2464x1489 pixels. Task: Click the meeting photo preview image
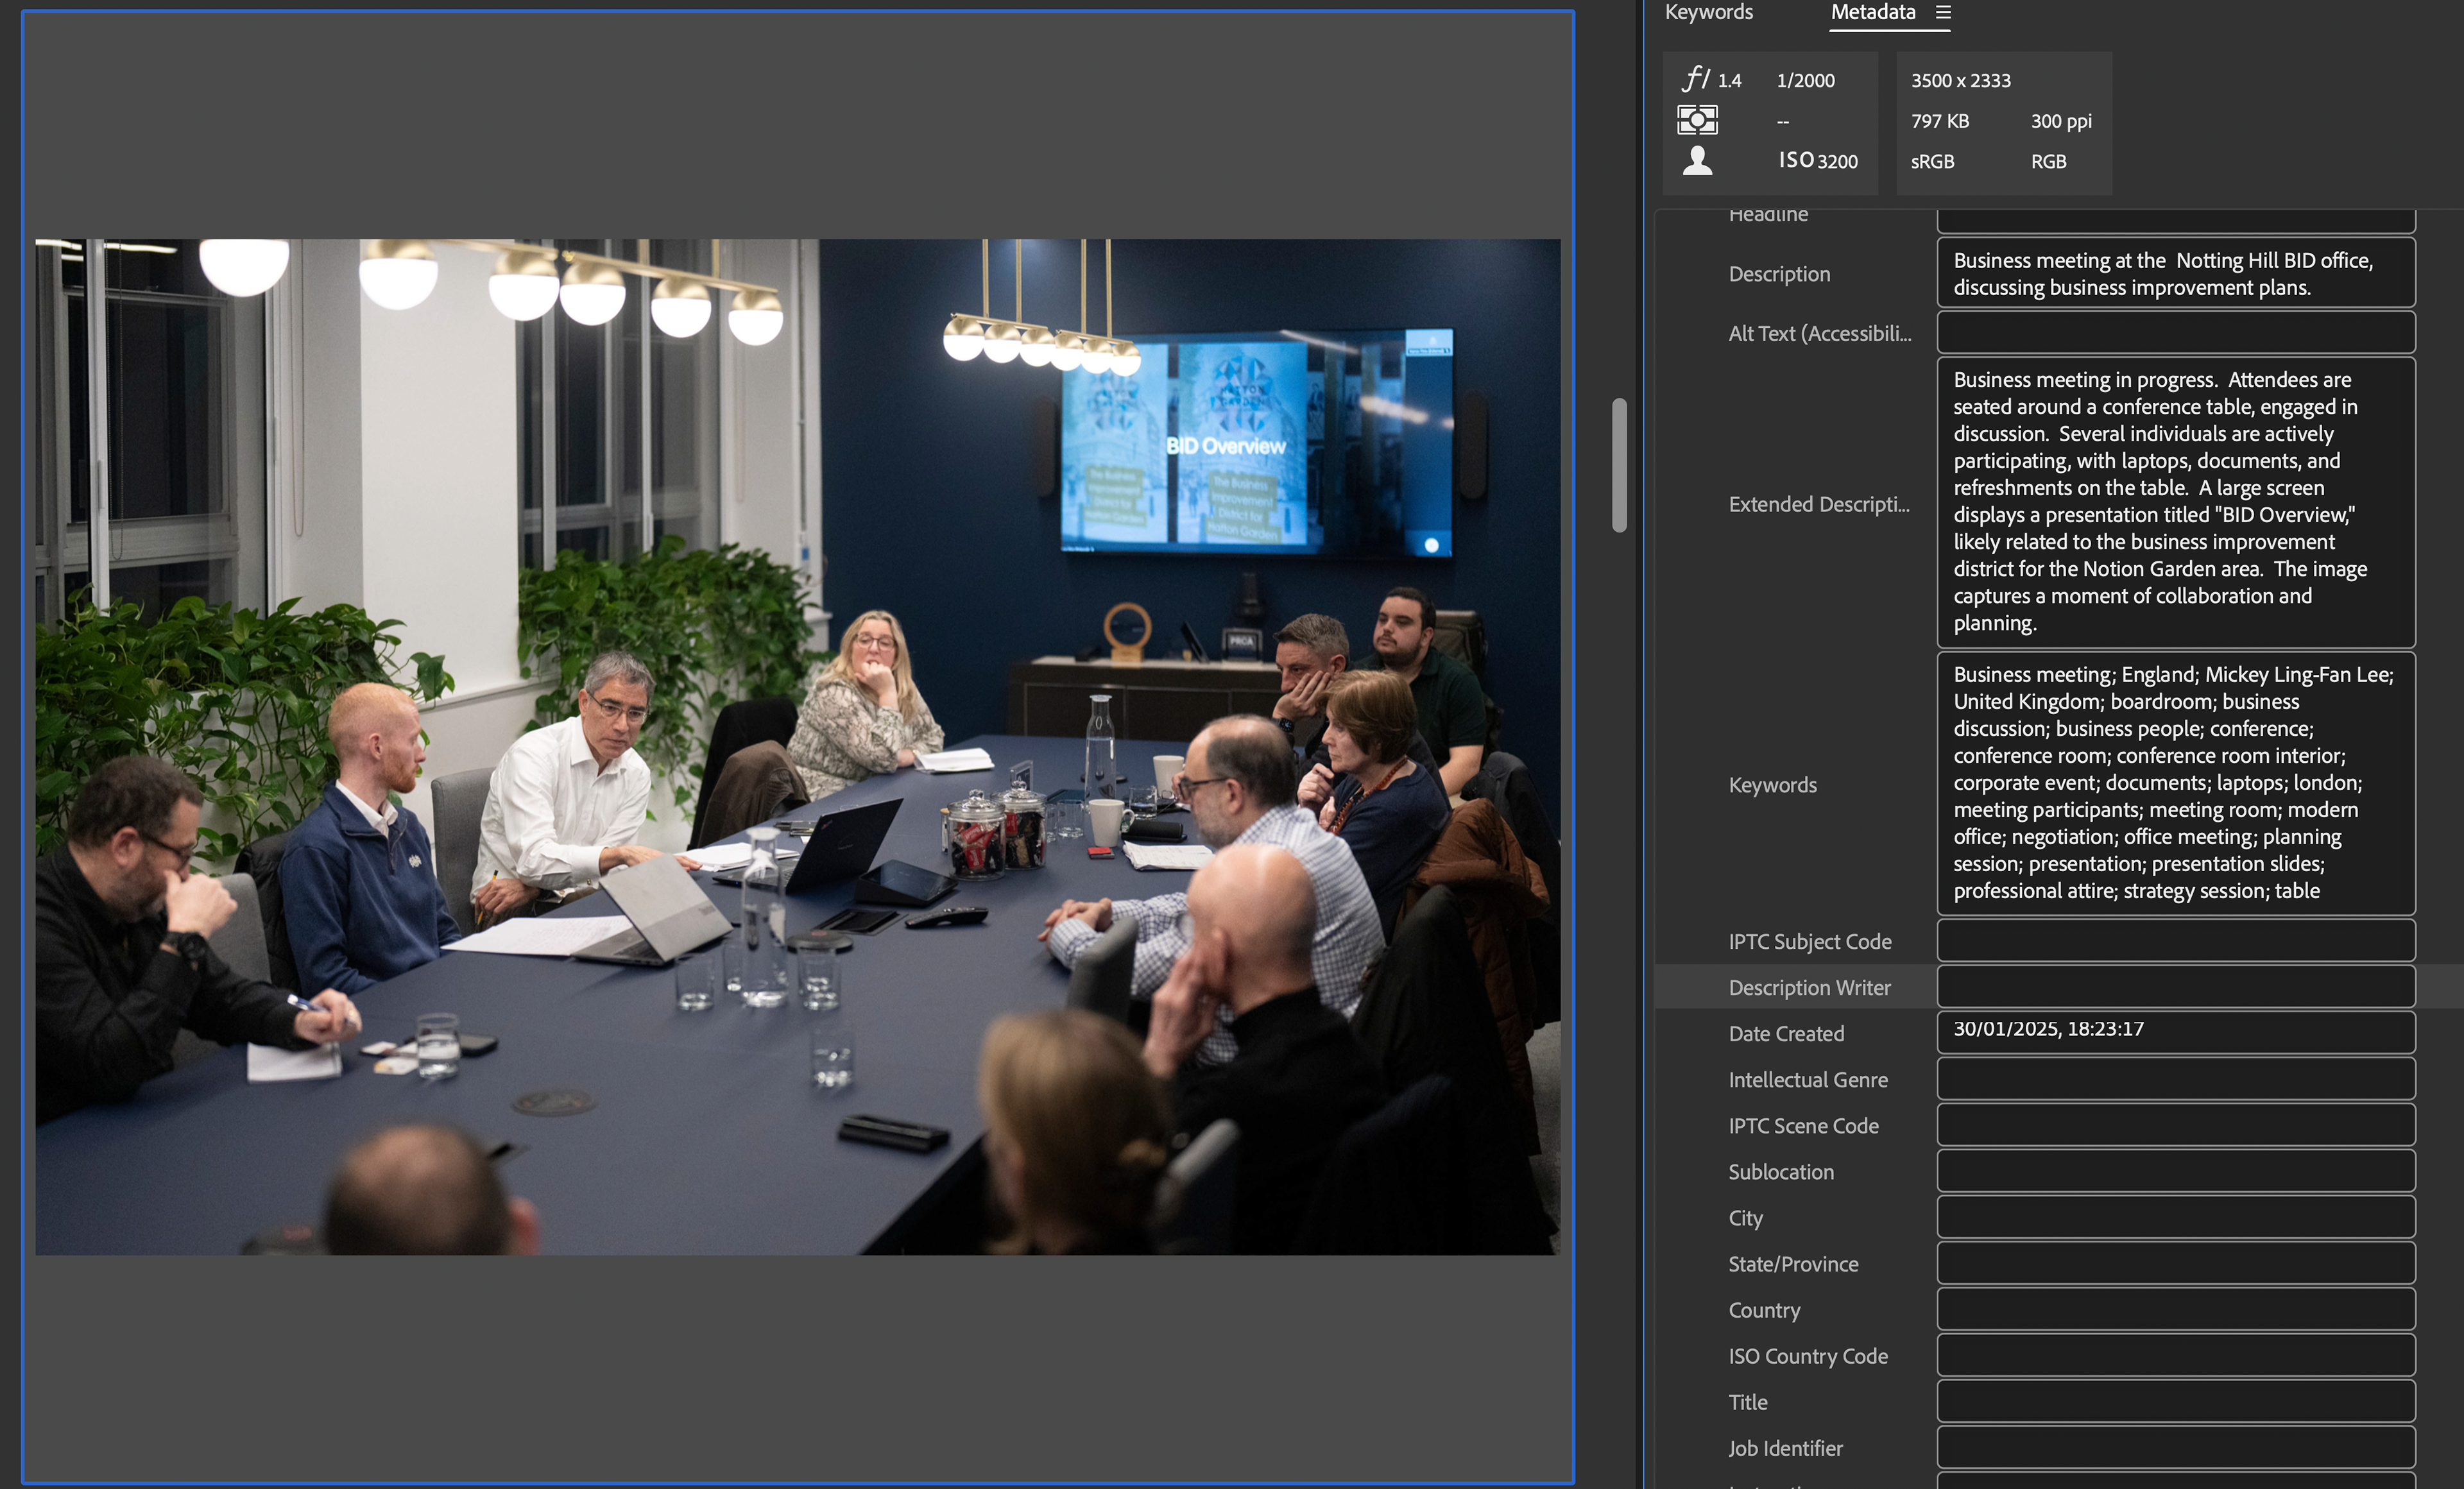[x=797, y=746]
